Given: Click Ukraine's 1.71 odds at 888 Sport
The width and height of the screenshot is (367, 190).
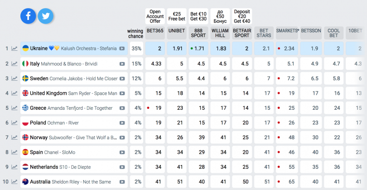Looking at the screenshot, I should tap(198, 49).
